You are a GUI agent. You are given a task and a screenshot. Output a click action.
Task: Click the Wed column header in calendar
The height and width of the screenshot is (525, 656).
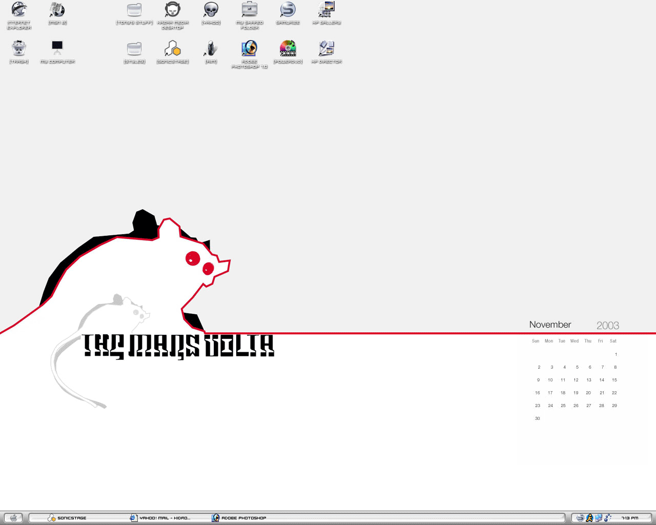575,341
